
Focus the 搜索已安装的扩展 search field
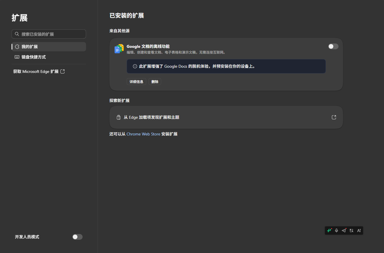[49, 34]
